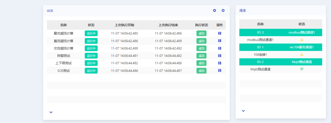This screenshot has height=123, width=331.
Task: Click 运行中 badge for SOE测试
Action: point(91,71)
